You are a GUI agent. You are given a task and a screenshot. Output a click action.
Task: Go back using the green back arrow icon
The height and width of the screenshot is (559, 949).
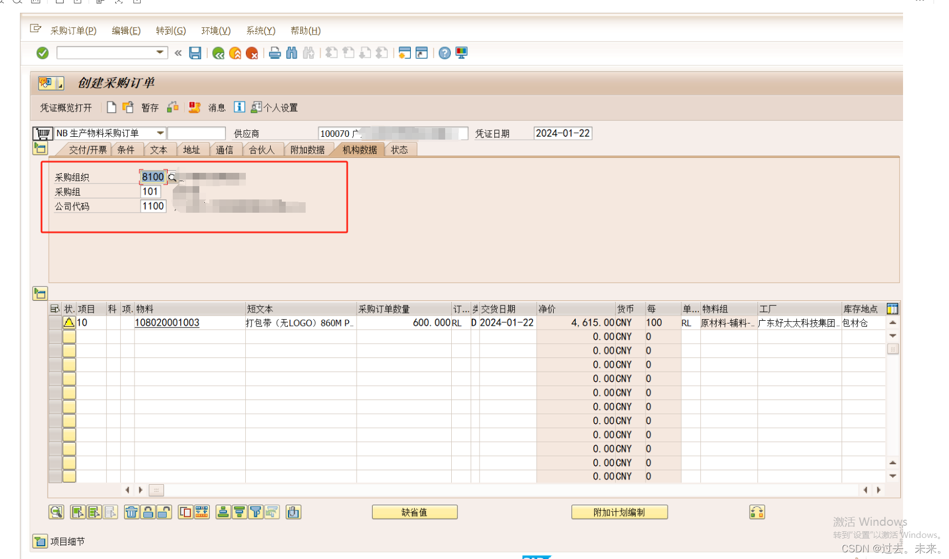point(218,53)
